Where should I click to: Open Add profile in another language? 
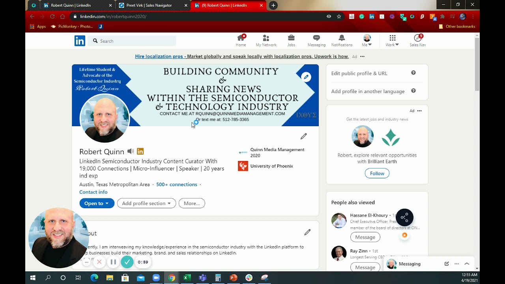(368, 91)
